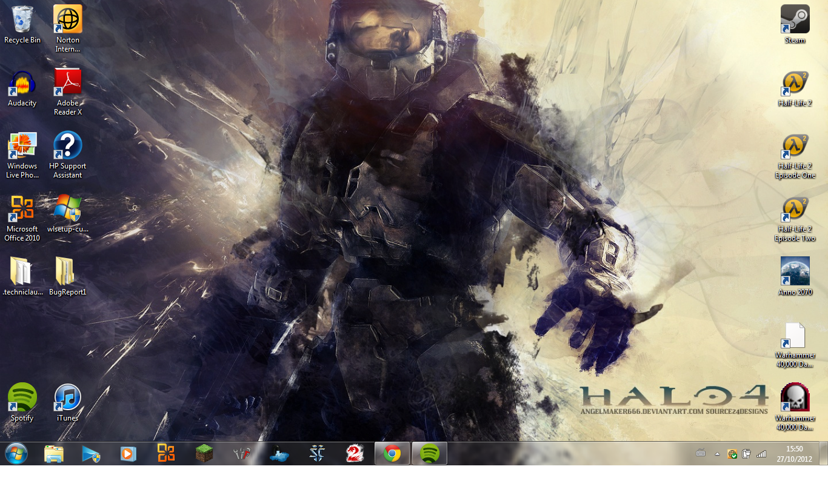Click the Show desktop button
This screenshot has height=492, width=828.
(823, 453)
